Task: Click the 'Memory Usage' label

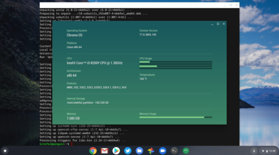Action: tap(148, 114)
